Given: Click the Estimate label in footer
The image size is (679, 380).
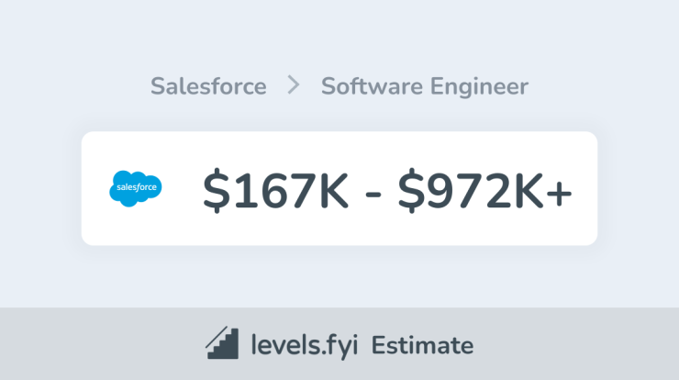Looking at the screenshot, I should tap(422, 345).
